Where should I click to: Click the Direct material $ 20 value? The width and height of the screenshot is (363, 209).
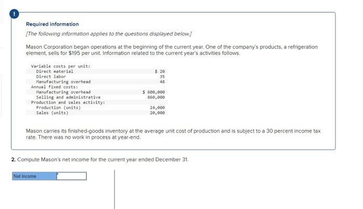[x=160, y=71]
